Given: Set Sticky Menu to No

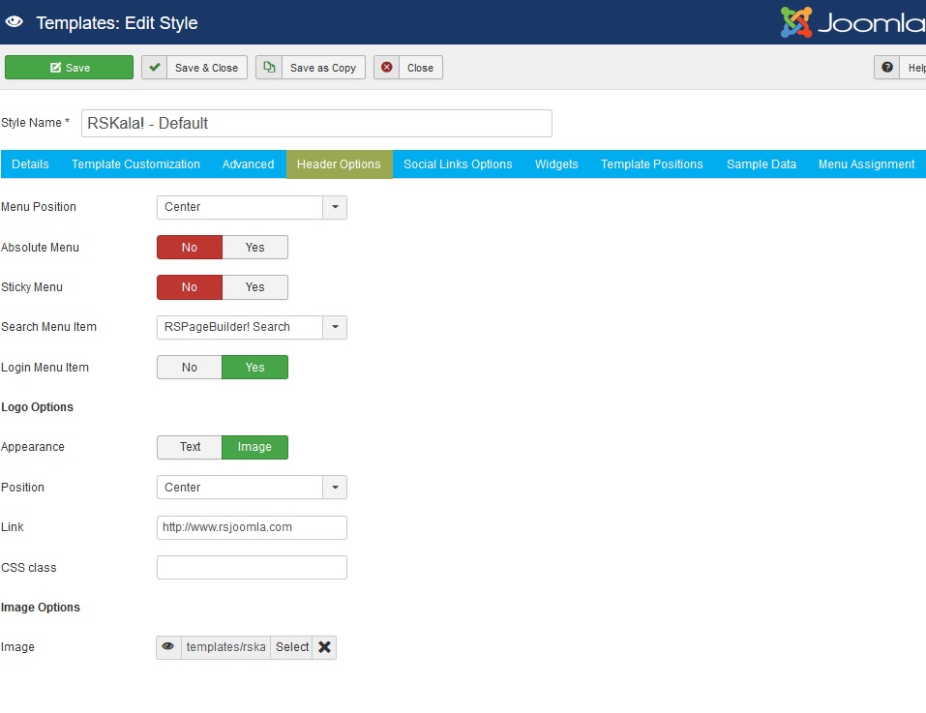Looking at the screenshot, I should click(x=190, y=287).
